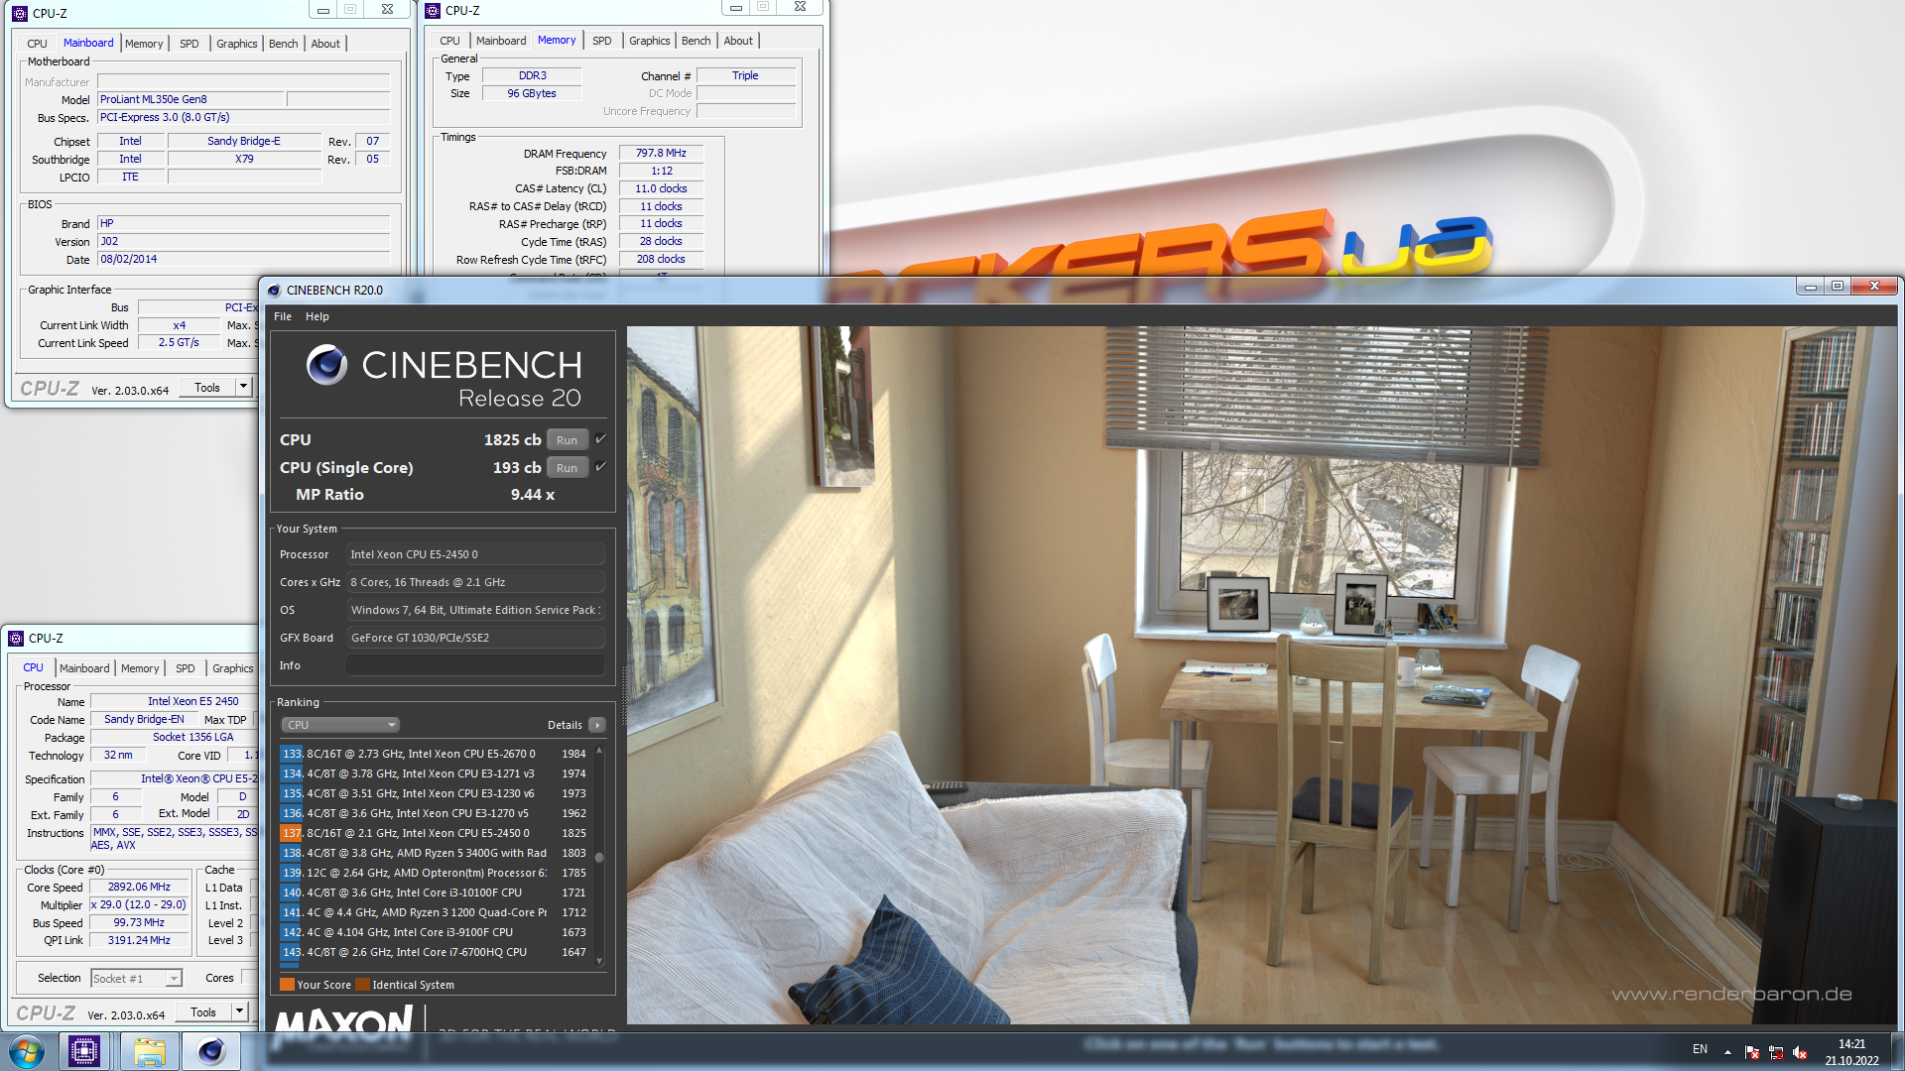
Task: Click the 2892.06 MHz Core Speed value
Action: click(x=139, y=888)
